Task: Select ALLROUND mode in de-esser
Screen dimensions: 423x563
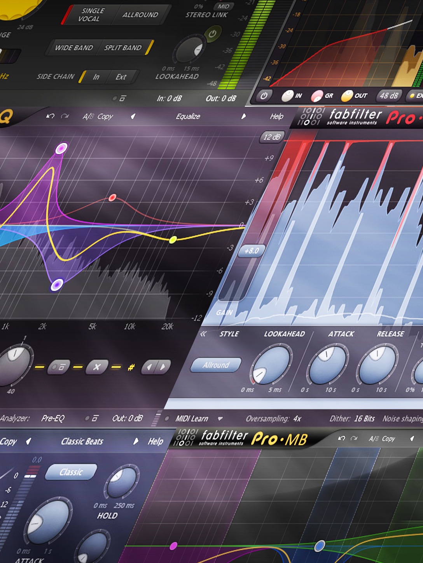Action: pyautogui.click(x=140, y=15)
